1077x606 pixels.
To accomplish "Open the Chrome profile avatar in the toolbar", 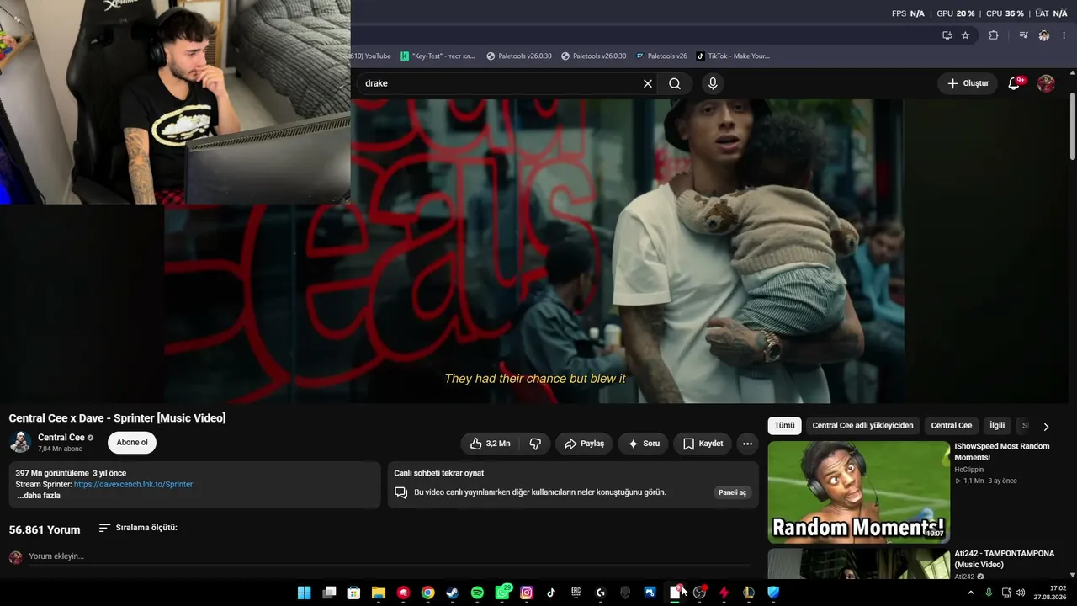I will coord(1044,35).
